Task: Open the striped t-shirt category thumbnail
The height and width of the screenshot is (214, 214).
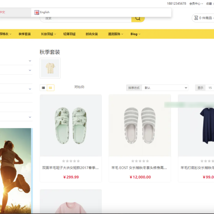Action: click(50, 68)
